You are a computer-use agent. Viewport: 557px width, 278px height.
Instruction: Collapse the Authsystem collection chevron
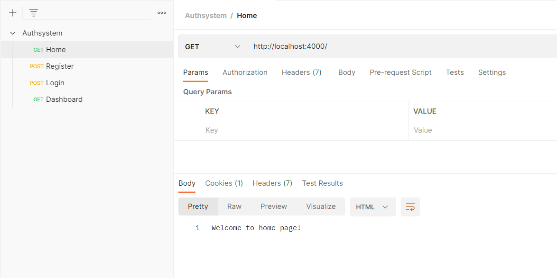click(13, 33)
